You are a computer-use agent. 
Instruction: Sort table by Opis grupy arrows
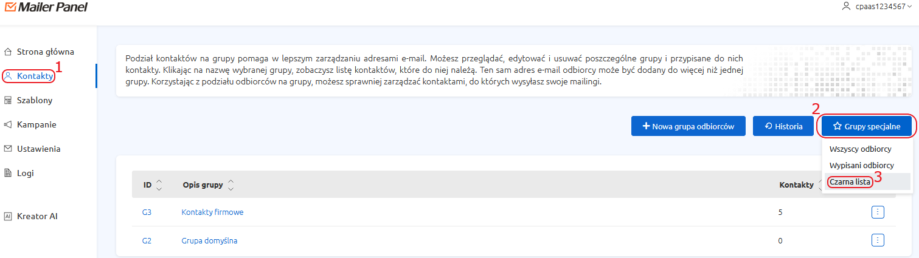pos(231,185)
